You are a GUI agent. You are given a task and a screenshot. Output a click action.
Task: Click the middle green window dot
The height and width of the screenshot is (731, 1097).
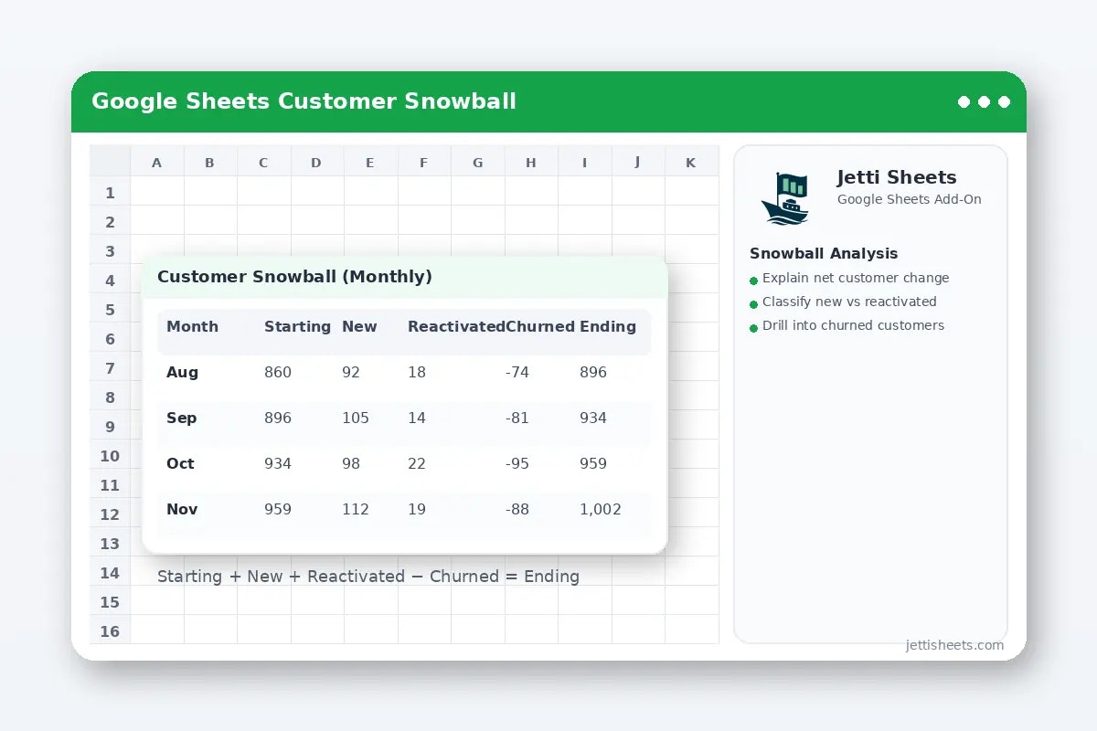coord(983,102)
